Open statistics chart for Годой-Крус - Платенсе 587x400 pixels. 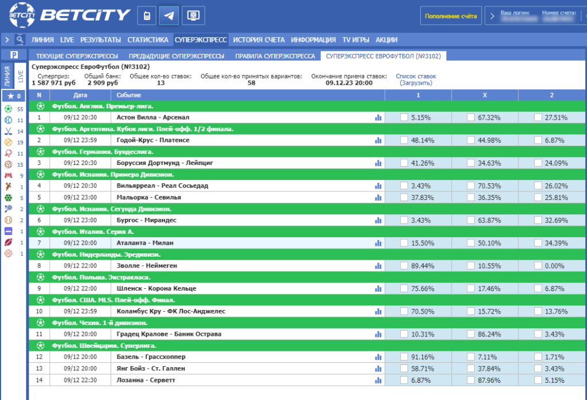pyautogui.click(x=378, y=140)
